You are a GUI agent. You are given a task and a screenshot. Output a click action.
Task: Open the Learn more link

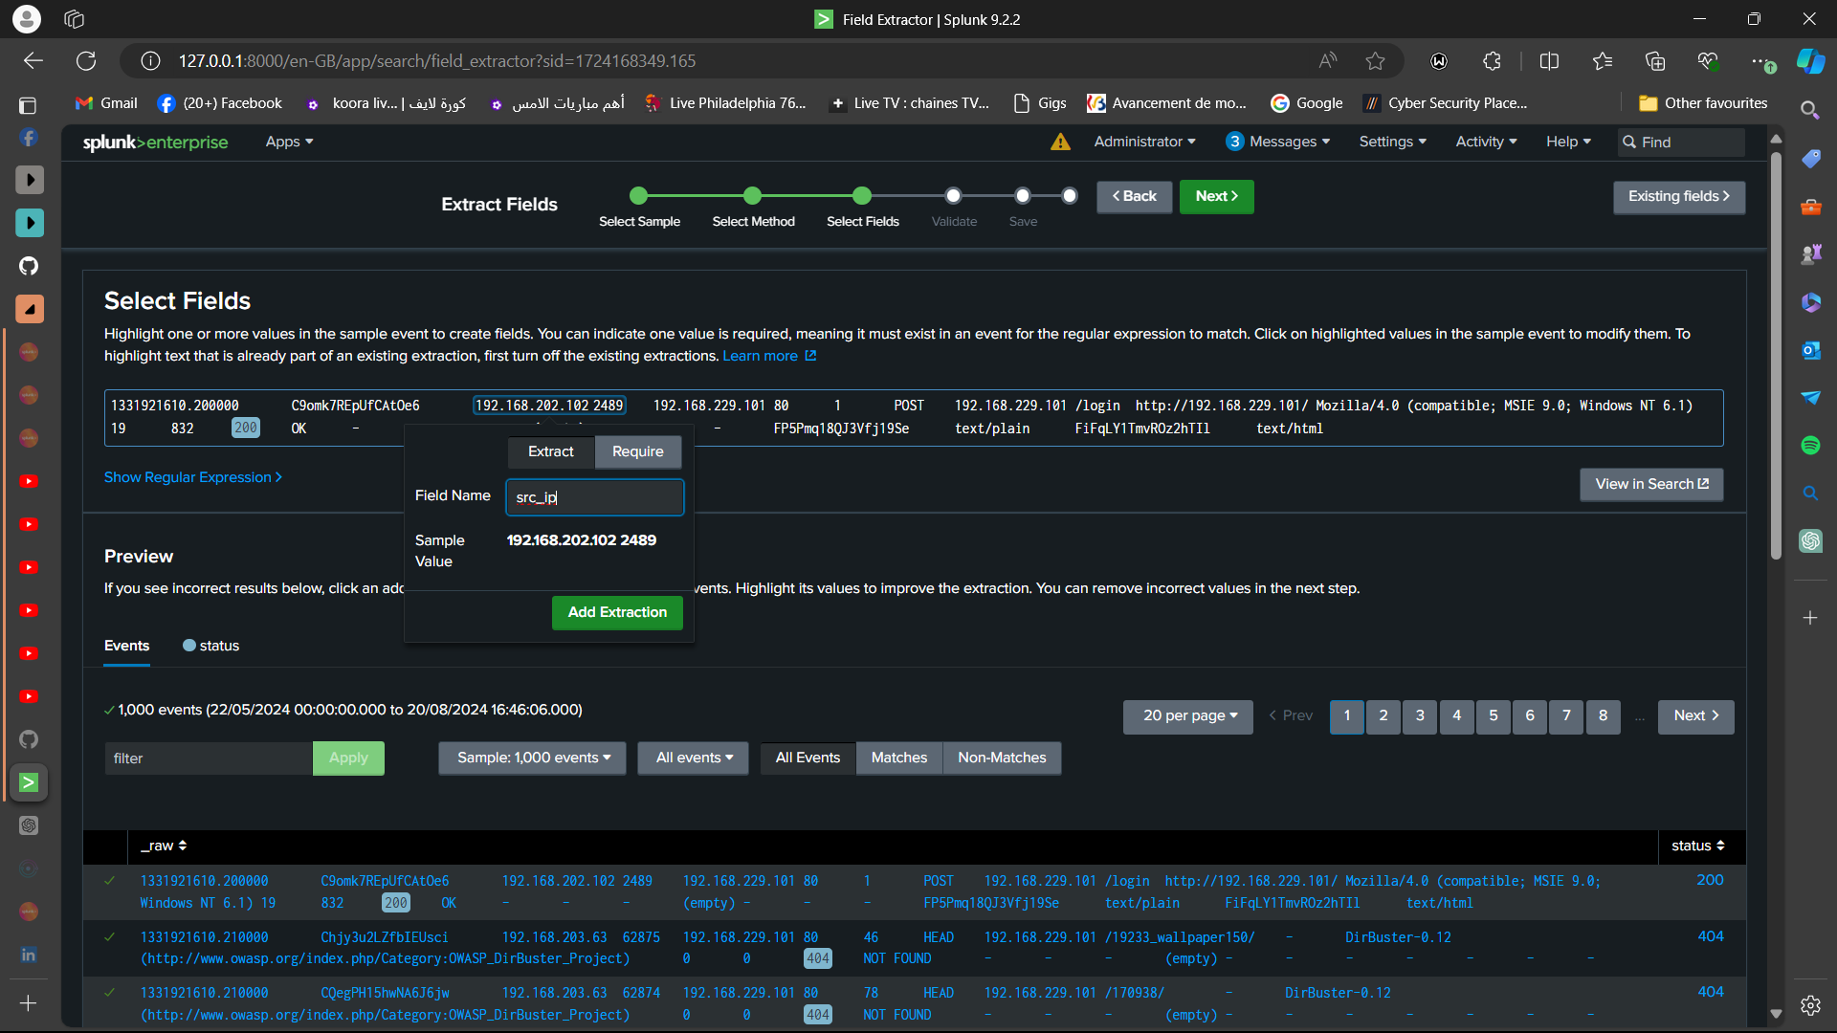[x=769, y=356]
